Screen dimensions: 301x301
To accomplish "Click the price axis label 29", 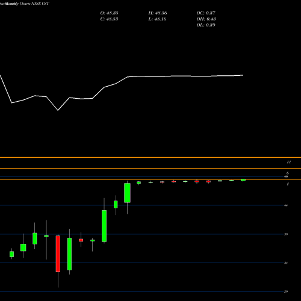I will [x=286, y=291].
